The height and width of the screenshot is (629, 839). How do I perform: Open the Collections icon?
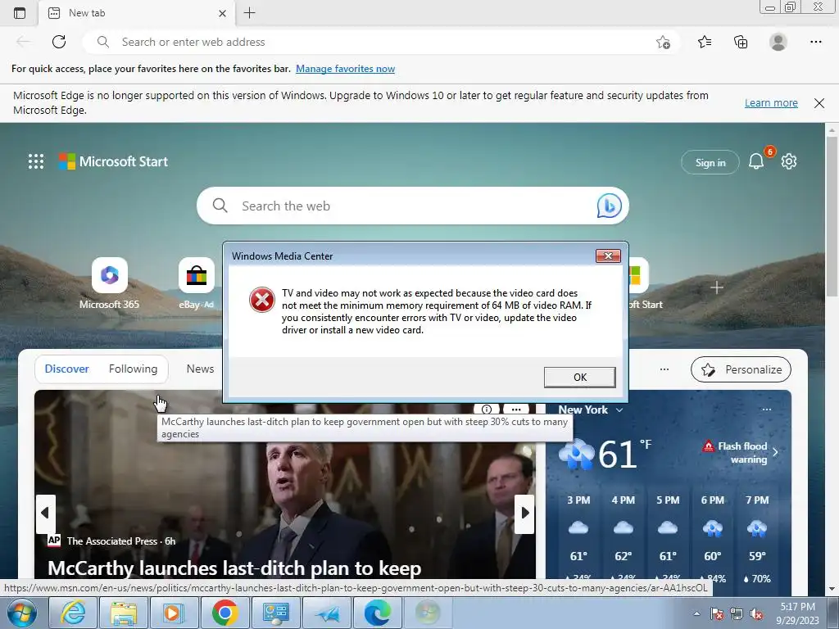point(741,42)
